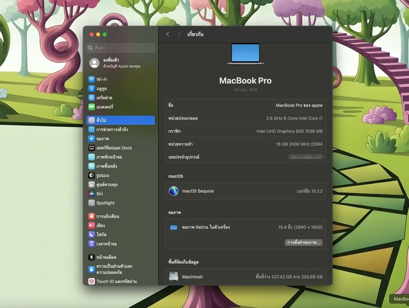Open the Spotlight magnifier icon
409x308 pixels.
[x=92, y=203]
